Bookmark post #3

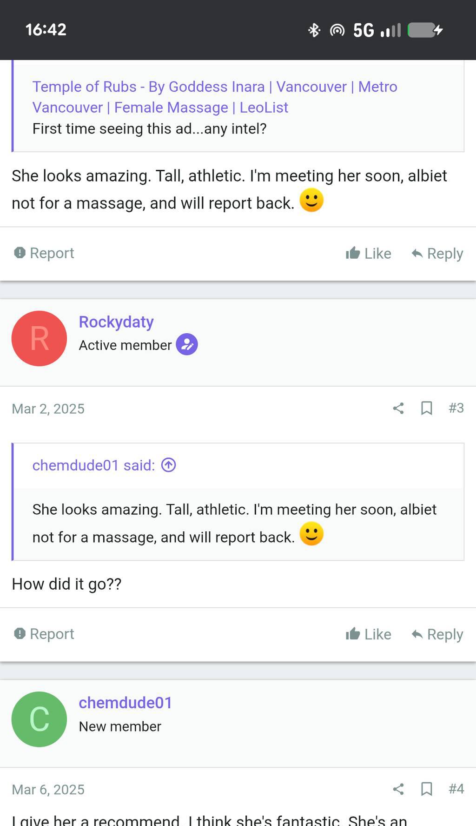(426, 409)
